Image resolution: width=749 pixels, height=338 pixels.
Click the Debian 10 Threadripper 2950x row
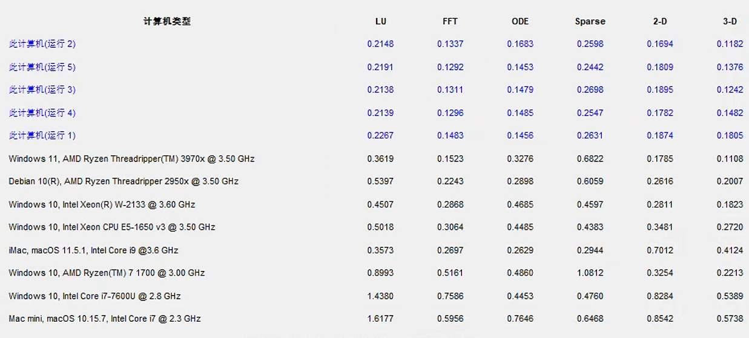click(124, 181)
